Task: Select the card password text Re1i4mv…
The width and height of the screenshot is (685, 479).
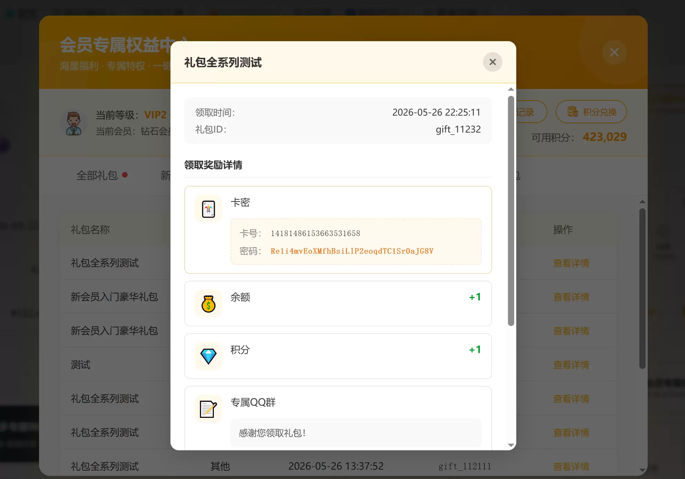Action: 352,251
